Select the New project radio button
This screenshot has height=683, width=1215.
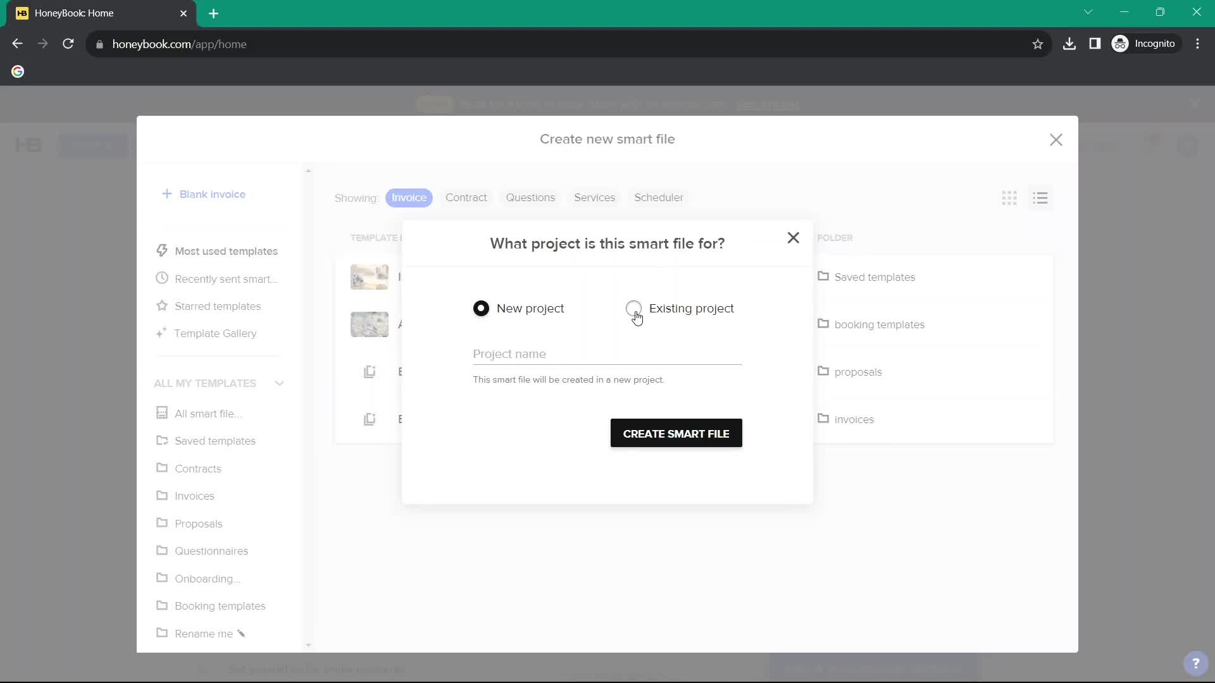click(482, 308)
